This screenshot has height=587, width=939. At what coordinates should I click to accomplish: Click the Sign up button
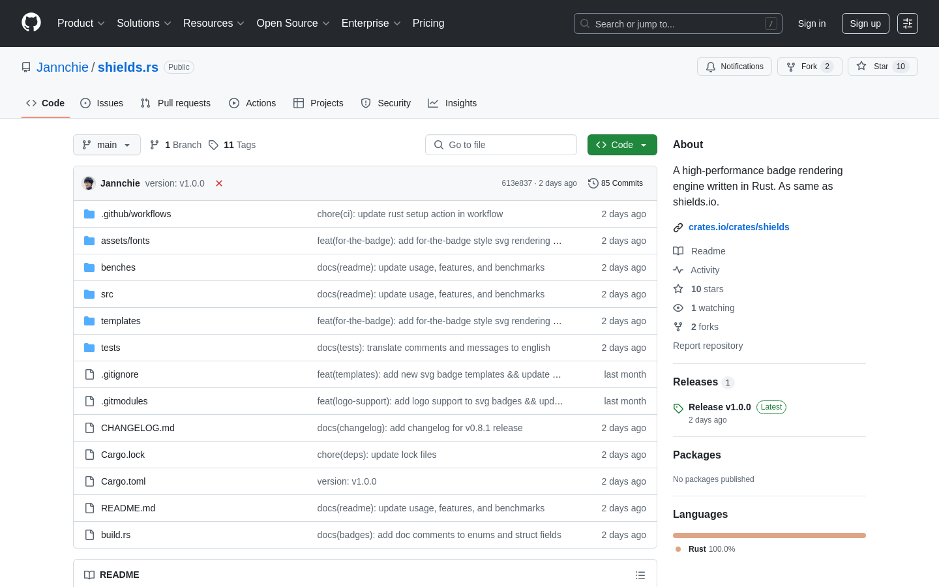[x=865, y=23]
